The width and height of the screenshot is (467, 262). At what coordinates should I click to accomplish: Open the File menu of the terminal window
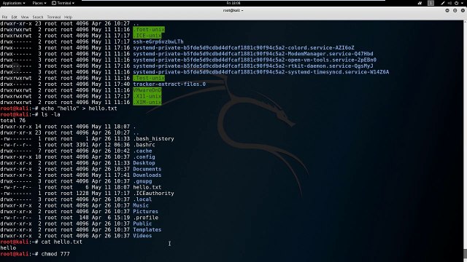4,17
